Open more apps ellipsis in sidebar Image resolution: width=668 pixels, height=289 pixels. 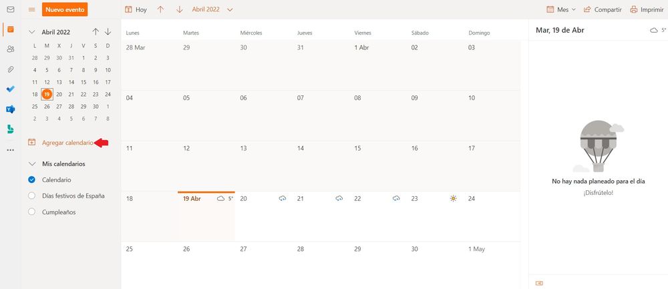(10, 150)
